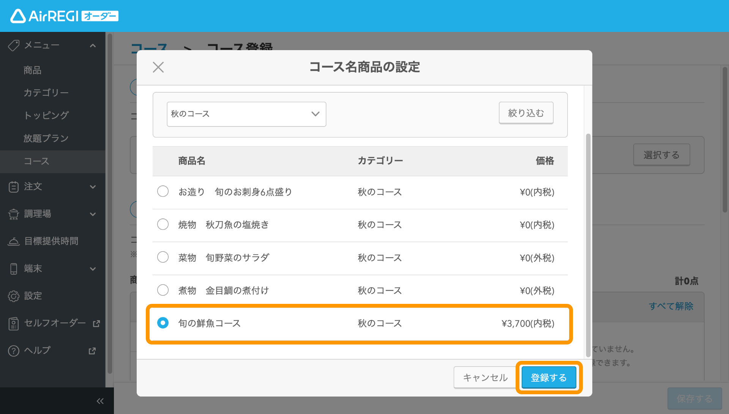The width and height of the screenshot is (729, 414).
Task: Open カテゴリー in the sidebar menu
Action: pyautogui.click(x=46, y=93)
